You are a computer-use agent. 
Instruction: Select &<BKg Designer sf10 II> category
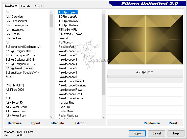point(20,55)
